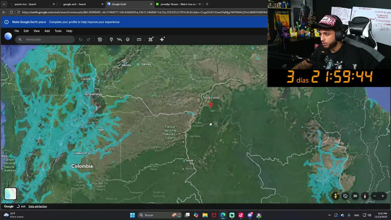This screenshot has height=220, width=391.
Task: Switch to the puerto rico Search tab
Action: coord(32,4)
